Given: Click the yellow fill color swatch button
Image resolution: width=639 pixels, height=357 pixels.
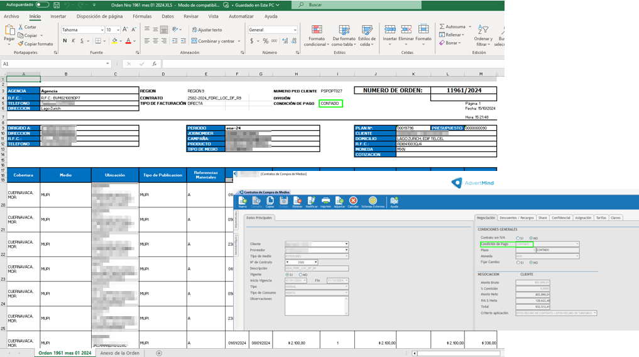Looking at the screenshot, I should pos(114,41).
